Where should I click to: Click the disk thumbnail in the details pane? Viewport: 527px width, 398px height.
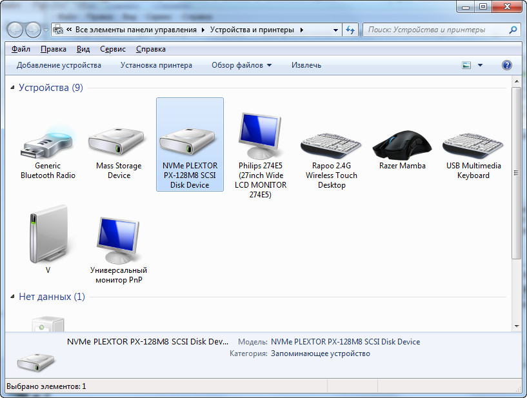click(x=35, y=362)
